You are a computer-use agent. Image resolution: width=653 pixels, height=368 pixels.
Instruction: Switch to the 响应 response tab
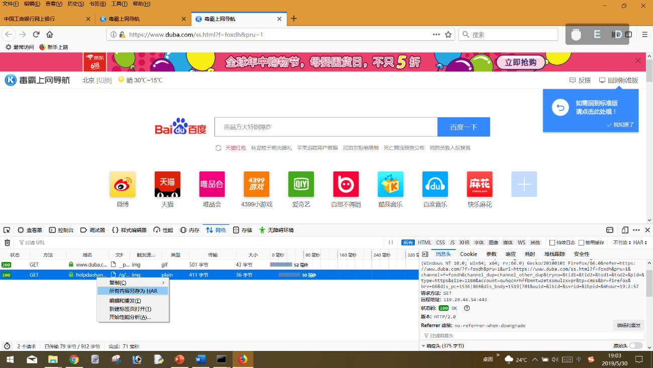[x=510, y=255]
